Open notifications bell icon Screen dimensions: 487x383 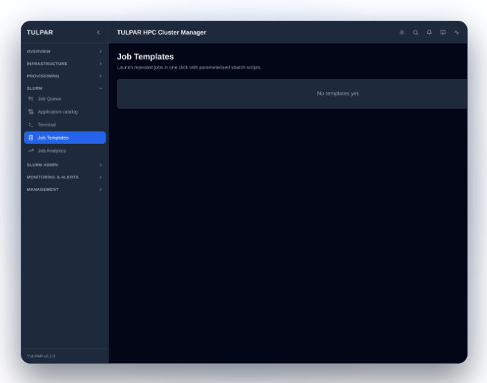tap(429, 32)
